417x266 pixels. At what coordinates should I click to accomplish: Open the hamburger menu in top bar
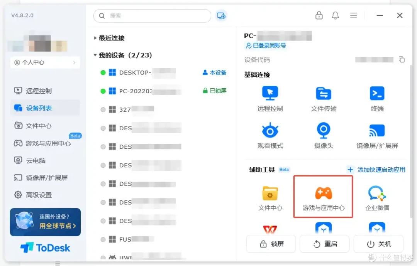(x=353, y=15)
